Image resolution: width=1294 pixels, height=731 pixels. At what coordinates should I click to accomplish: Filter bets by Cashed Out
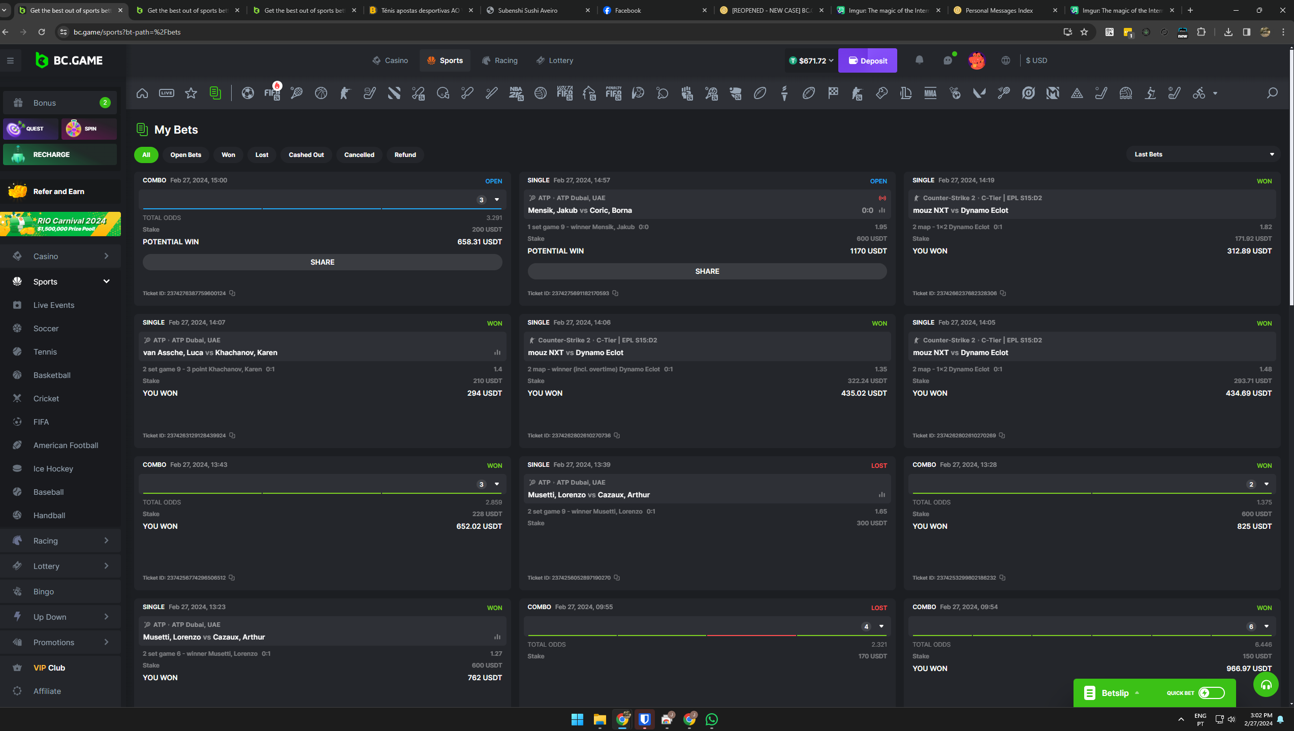pos(306,155)
